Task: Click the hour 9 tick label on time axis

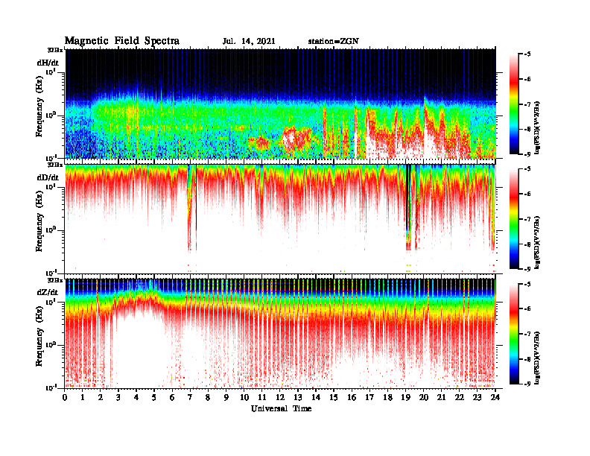Action: coord(226,397)
